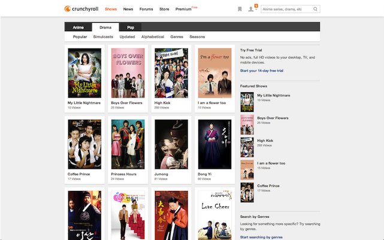The image size is (384, 240).
Task: Open featured My Little Nightmare title link
Action: click(x=274, y=95)
